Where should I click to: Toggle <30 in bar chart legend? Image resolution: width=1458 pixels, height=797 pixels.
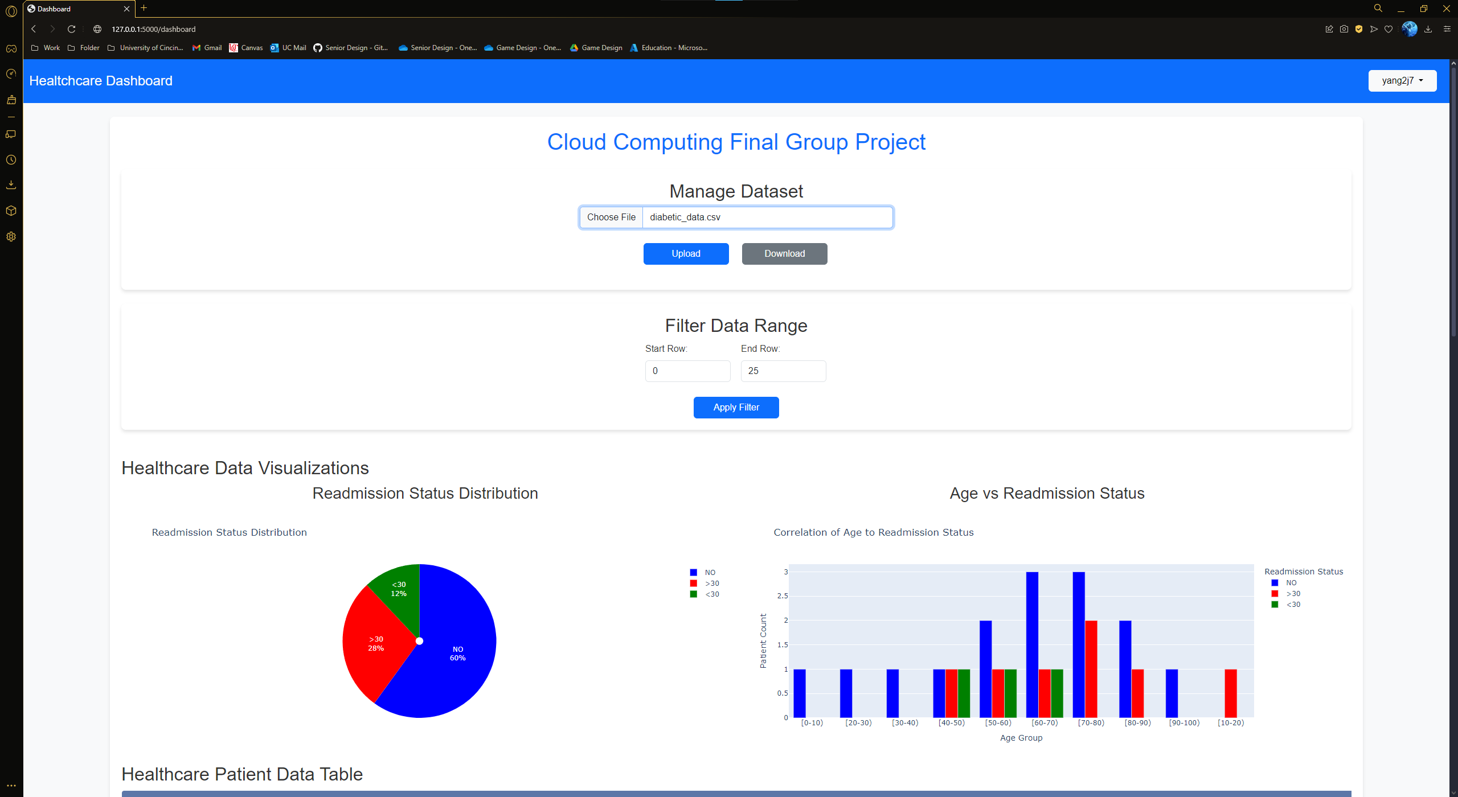pos(1286,605)
